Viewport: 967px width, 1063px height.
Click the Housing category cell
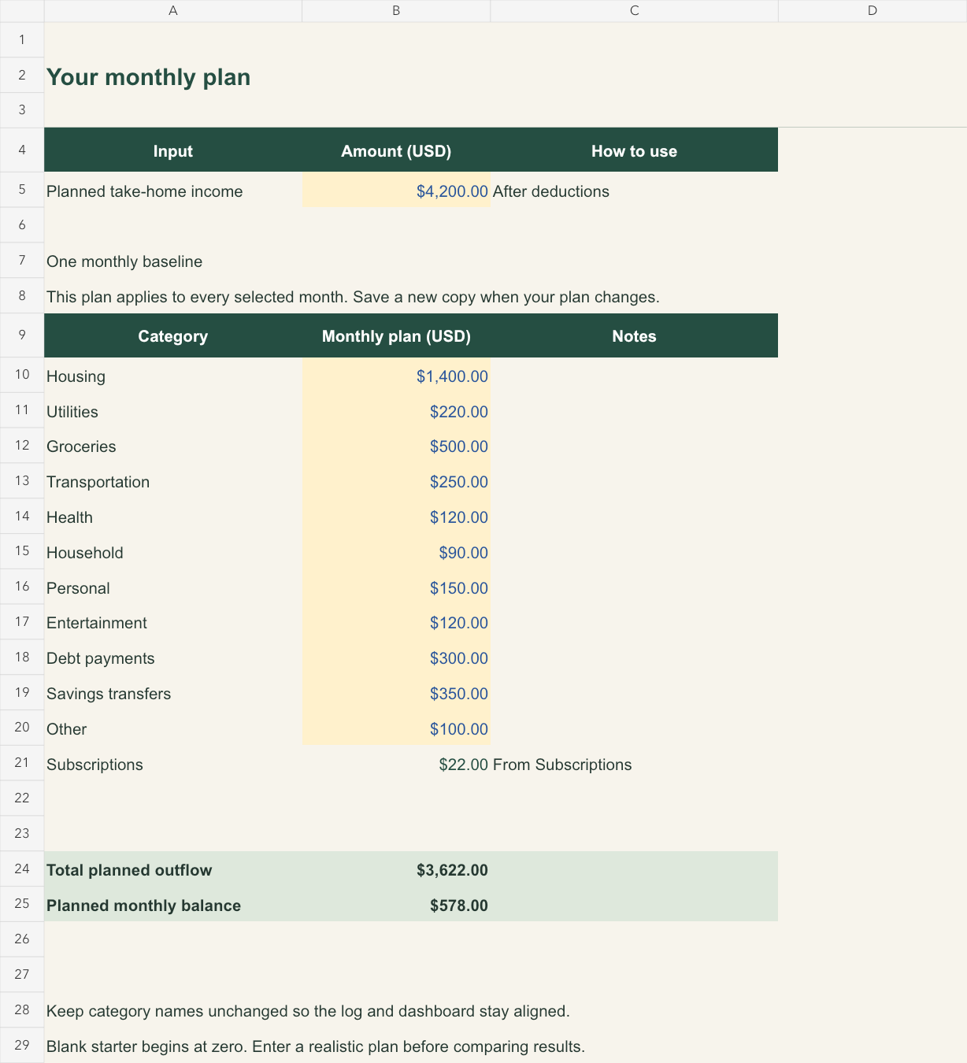click(x=173, y=376)
